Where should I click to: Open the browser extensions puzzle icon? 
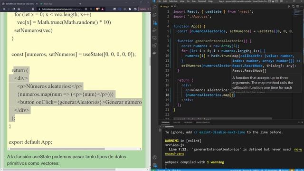130,9
